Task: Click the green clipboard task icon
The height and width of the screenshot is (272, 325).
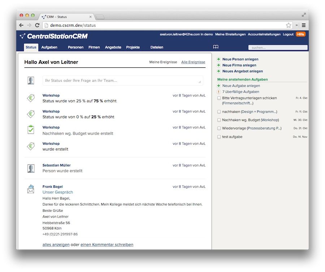Action: pyautogui.click(x=31, y=130)
